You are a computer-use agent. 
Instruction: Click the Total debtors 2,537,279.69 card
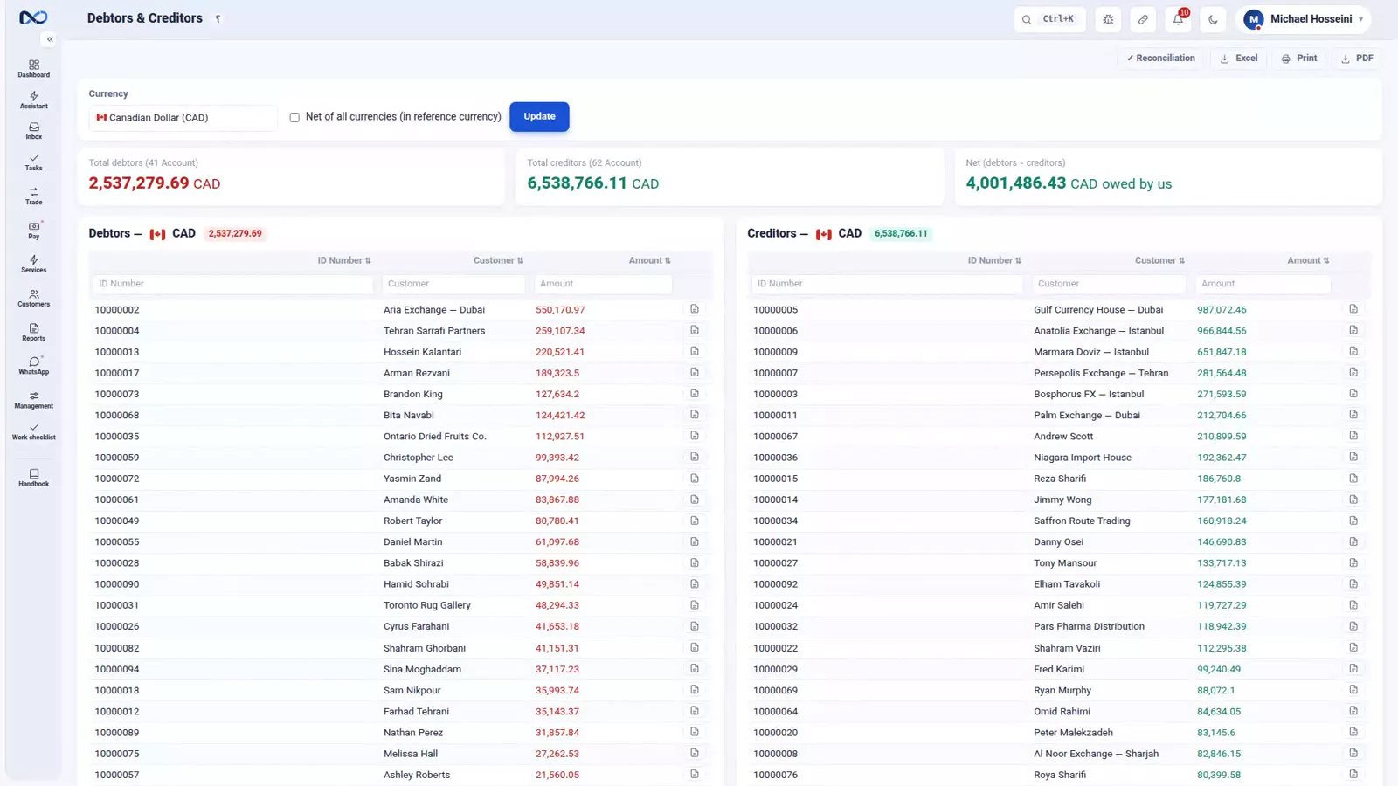click(x=291, y=176)
